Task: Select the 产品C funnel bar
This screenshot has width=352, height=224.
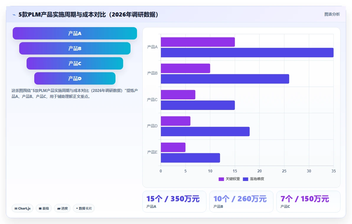Action: pyautogui.click(x=75, y=63)
